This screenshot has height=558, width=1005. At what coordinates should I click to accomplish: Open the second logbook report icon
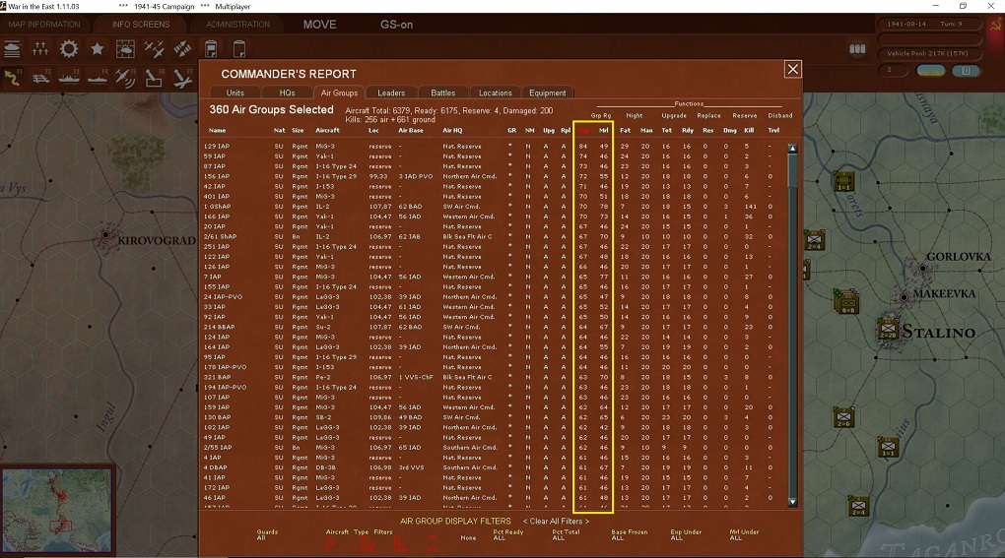point(239,48)
